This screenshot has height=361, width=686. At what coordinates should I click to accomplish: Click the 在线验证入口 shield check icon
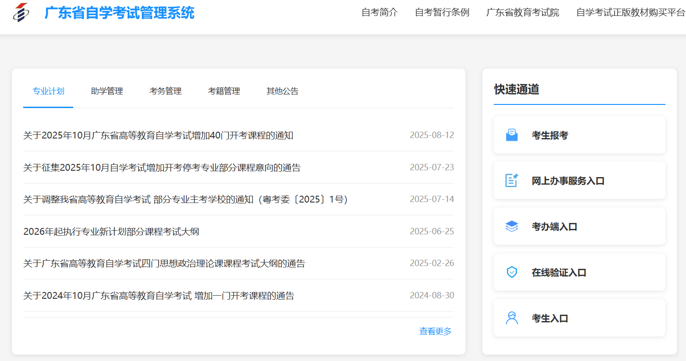point(512,272)
